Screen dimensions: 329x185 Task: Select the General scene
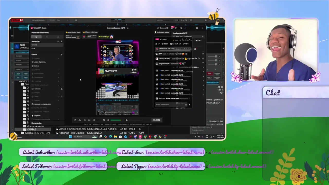point(47,45)
